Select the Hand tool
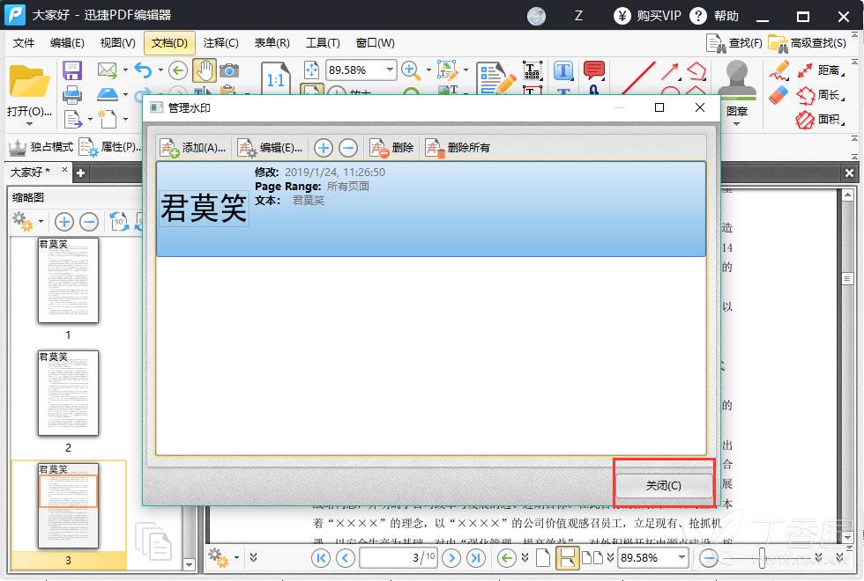Screen dimensions: 864x581 point(204,70)
